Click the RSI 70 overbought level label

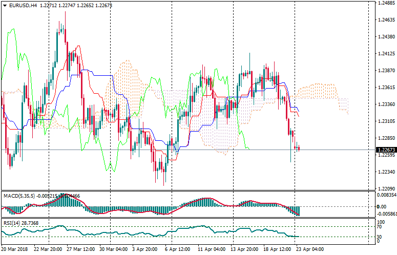380,212
